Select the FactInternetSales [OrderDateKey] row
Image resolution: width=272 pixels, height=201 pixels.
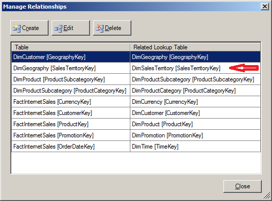pos(136,147)
